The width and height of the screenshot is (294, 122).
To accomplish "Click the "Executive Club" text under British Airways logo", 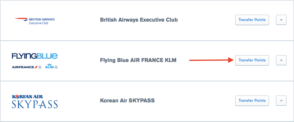I will coord(39,23).
